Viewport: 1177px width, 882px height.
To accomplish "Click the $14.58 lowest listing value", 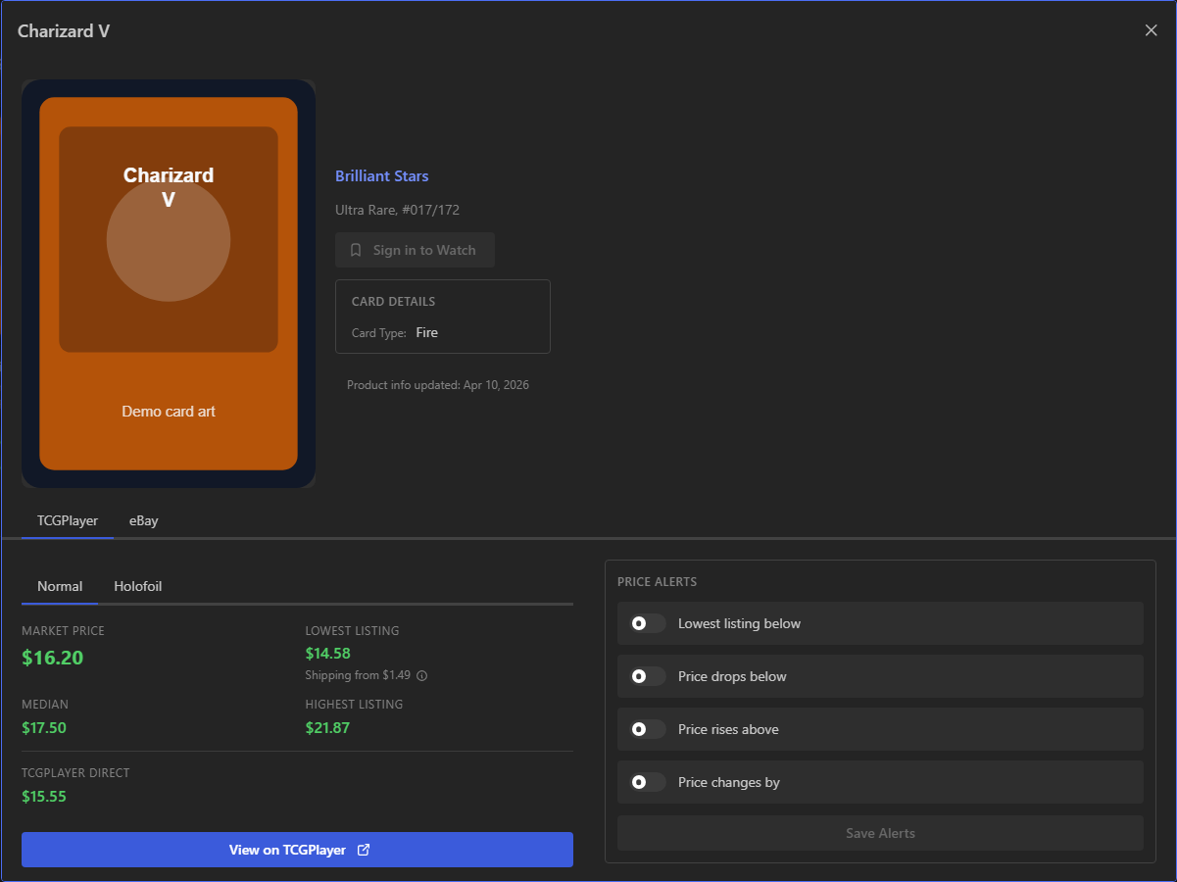I will 328,653.
